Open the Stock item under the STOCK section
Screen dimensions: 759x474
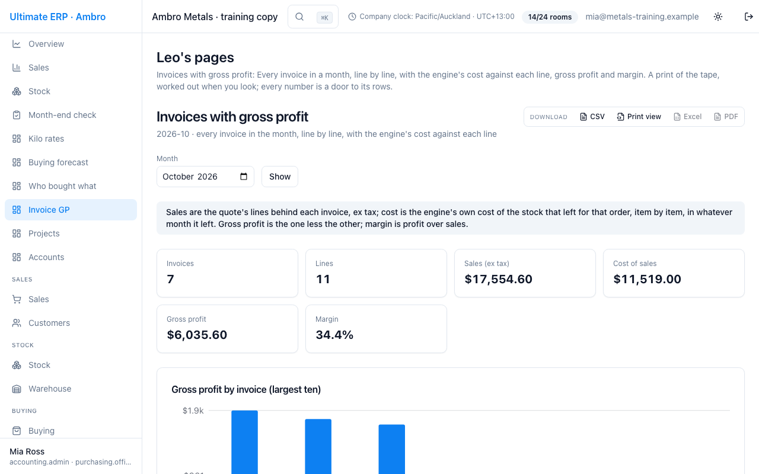(x=71, y=365)
